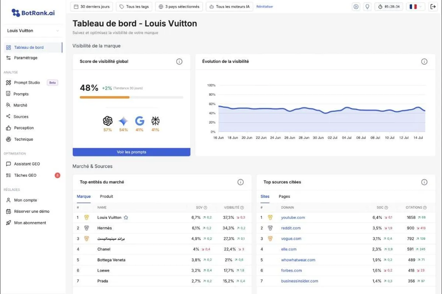The width and height of the screenshot is (442, 294).
Task: Click the Réinitialiser link
Action: [x=265, y=7]
